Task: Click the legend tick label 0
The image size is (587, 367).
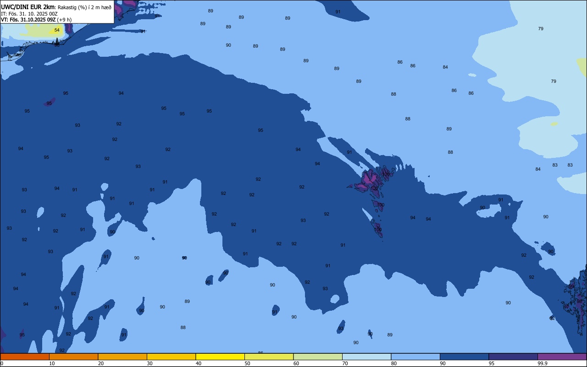Action: tap(2, 363)
